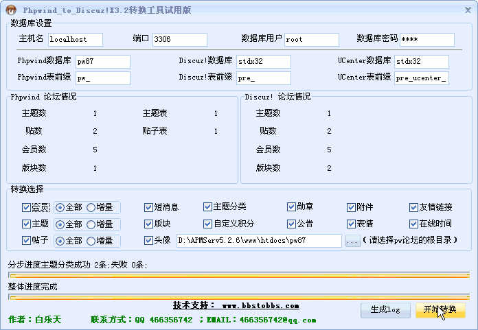Image resolution: width=478 pixels, height=330 pixels.
Task: Click the Phpwind表前缀 field
Action: (103, 78)
